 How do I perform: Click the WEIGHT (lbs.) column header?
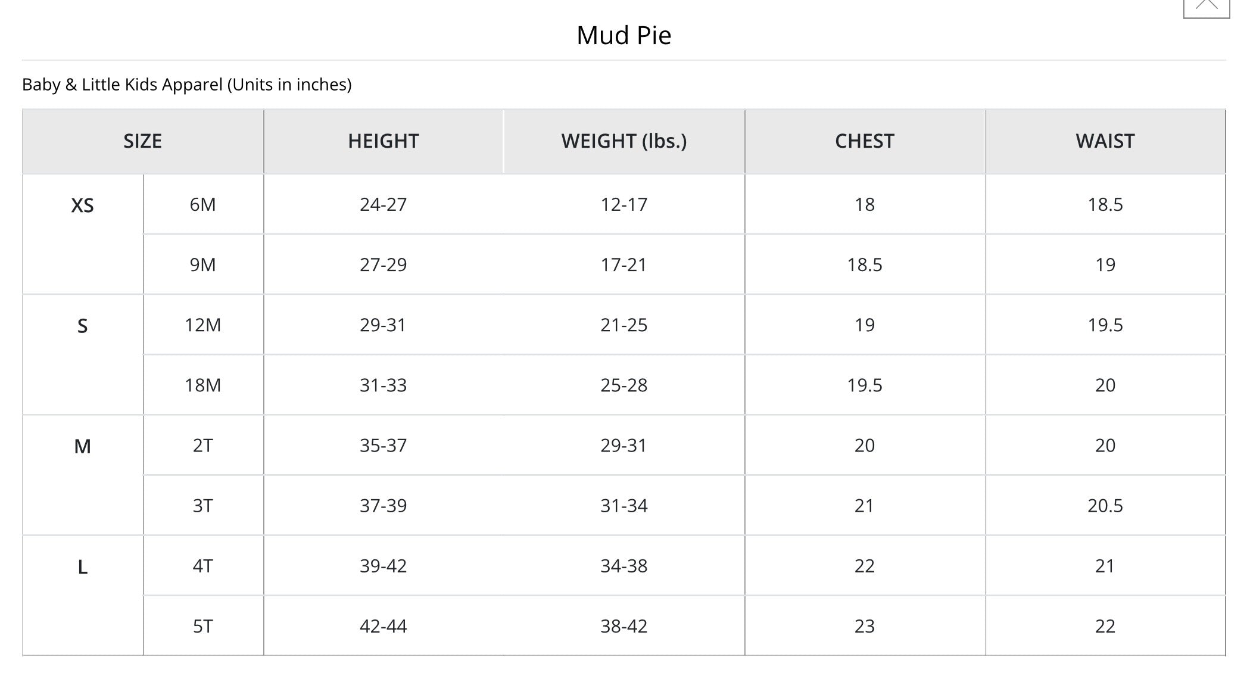click(624, 141)
